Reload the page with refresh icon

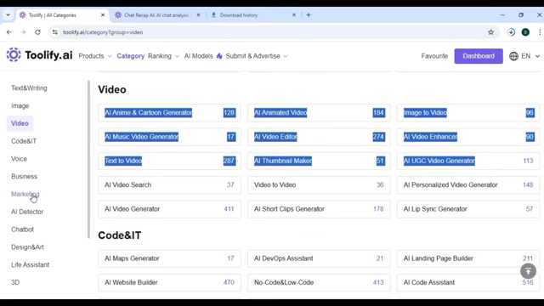tap(37, 32)
